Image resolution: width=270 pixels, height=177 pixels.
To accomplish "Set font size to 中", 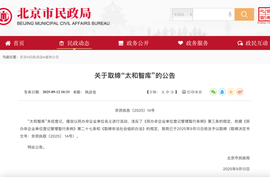I will point(168,92).
